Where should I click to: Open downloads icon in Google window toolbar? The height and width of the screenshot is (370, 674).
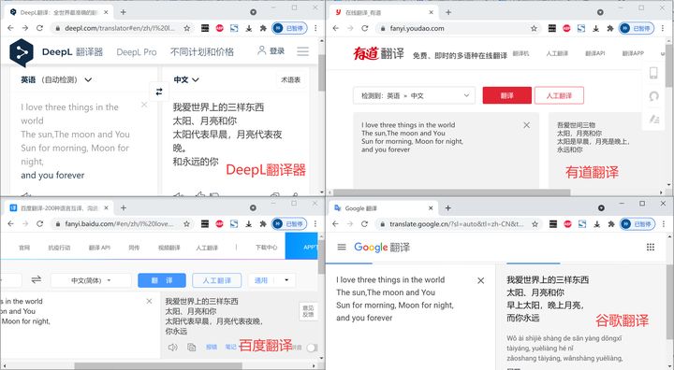point(596,223)
